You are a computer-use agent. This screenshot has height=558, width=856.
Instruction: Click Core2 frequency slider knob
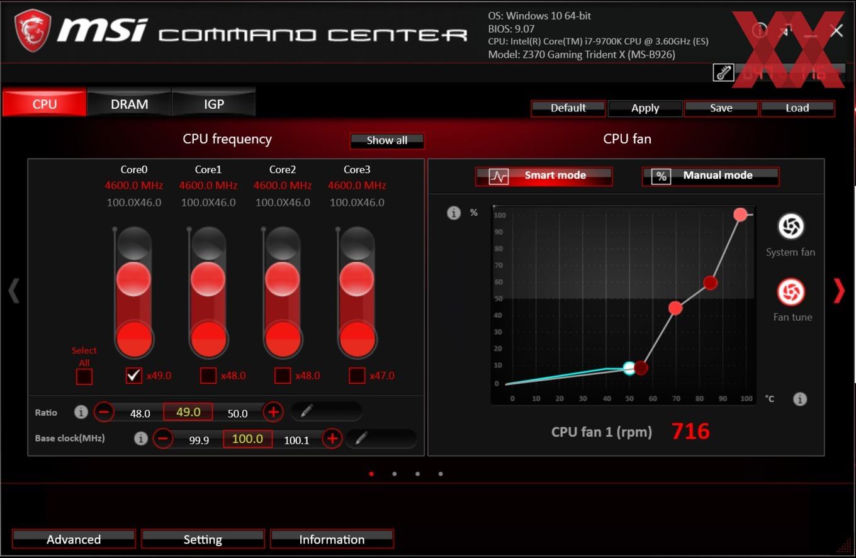(283, 278)
